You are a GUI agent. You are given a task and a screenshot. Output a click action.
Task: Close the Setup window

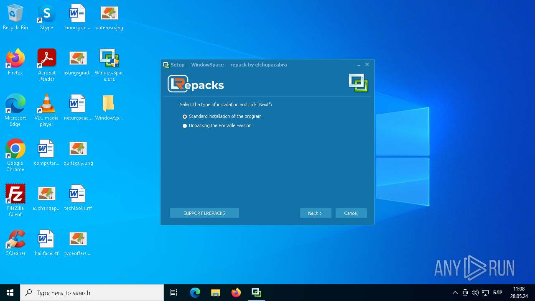[x=367, y=65]
